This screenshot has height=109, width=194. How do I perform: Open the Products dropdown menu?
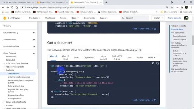[x=35, y=18]
